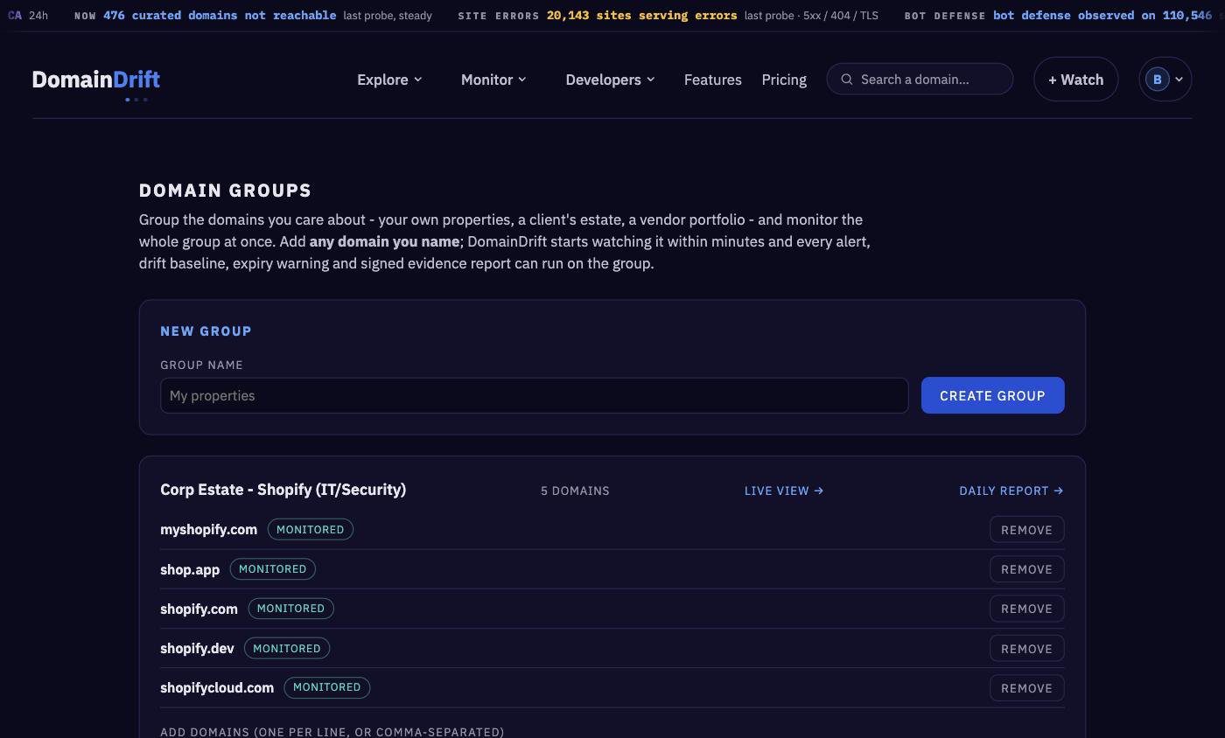The width and height of the screenshot is (1225, 738).
Task: Click the DomainDrift logo
Action: tap(96, 80)
